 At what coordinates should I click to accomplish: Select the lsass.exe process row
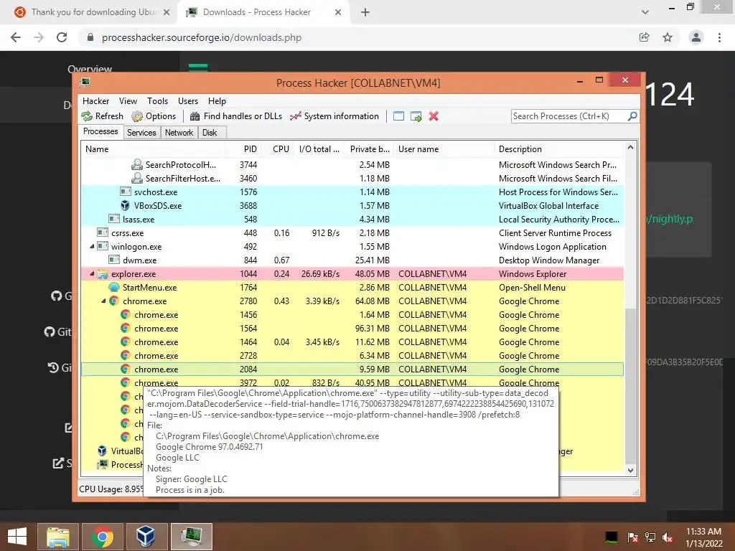(x=352, y=220)
